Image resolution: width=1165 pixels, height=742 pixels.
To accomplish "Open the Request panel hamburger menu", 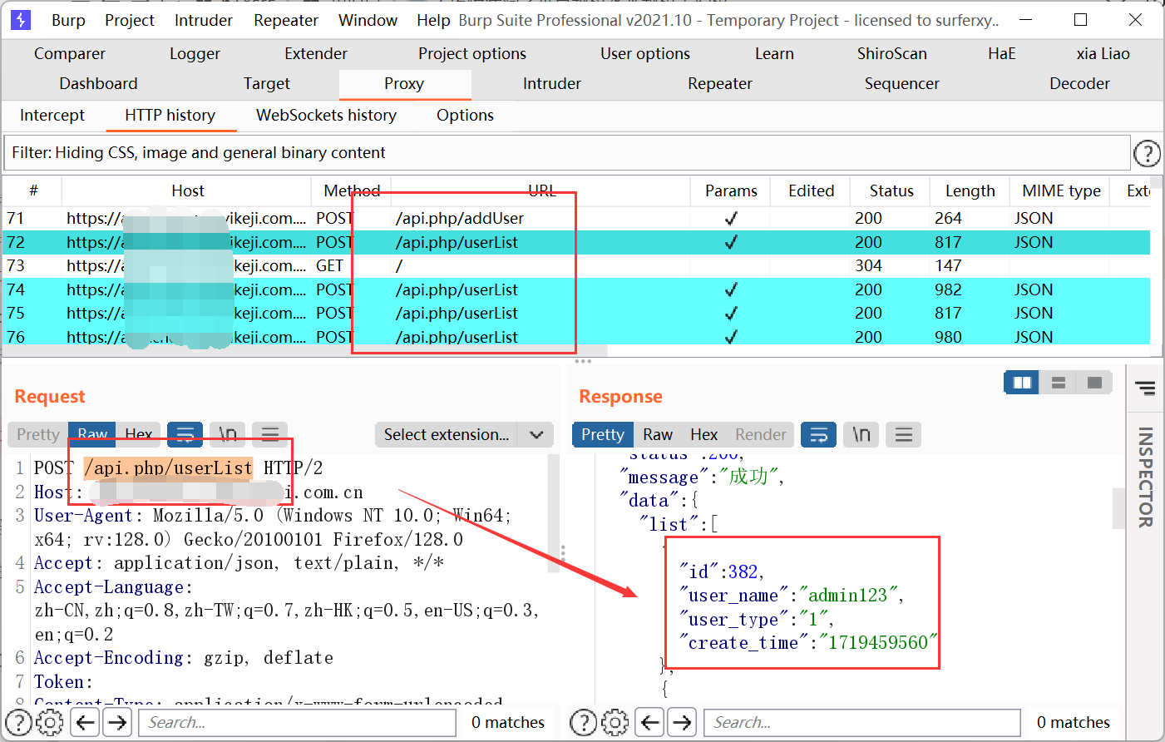I will point(269,434).
